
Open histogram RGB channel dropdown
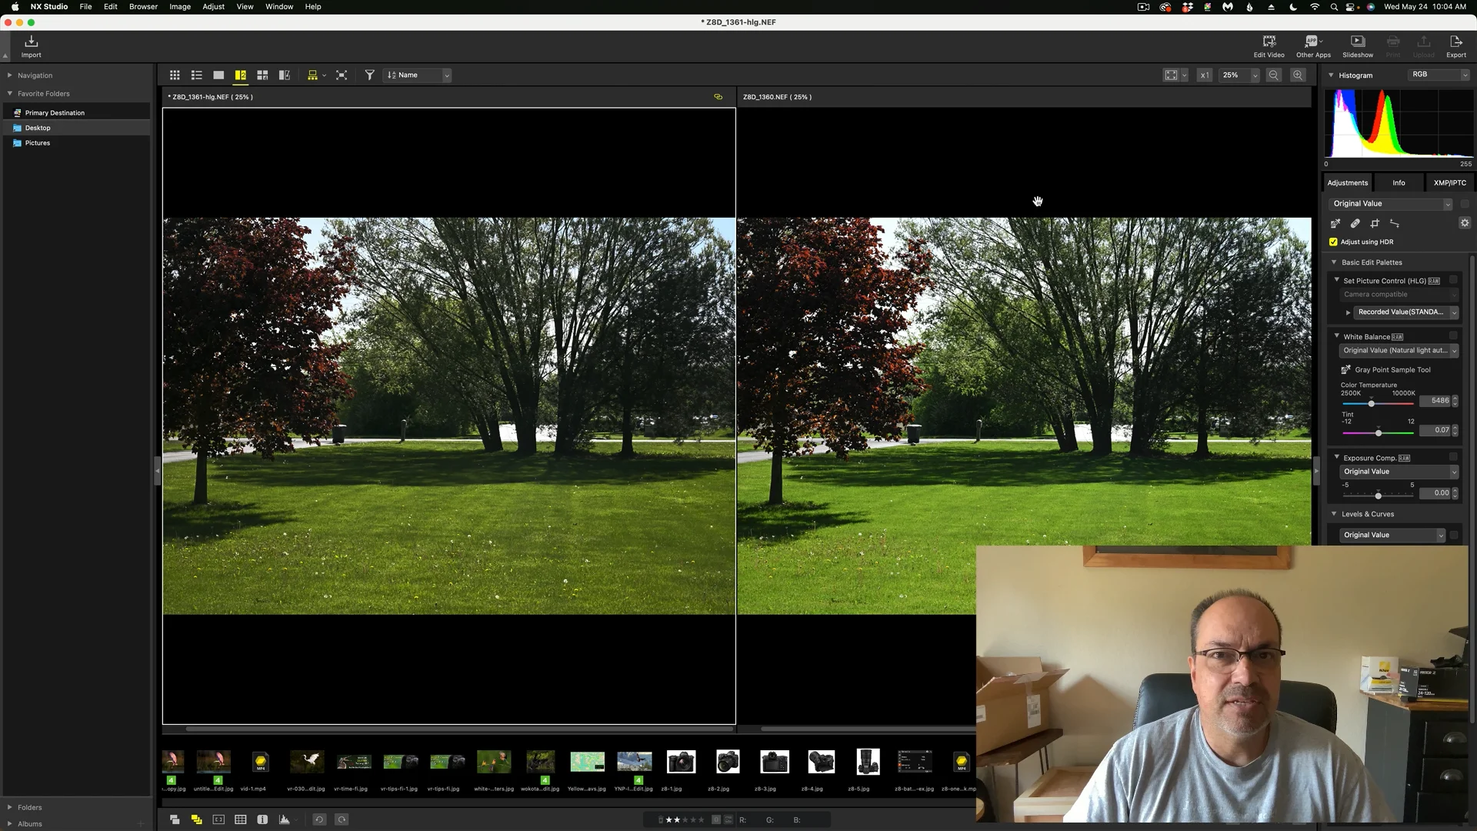coord(1439,75)
